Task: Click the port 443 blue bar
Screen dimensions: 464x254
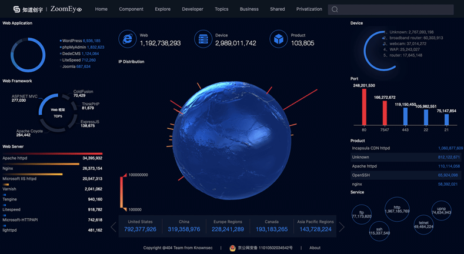Action: [405, 116]
